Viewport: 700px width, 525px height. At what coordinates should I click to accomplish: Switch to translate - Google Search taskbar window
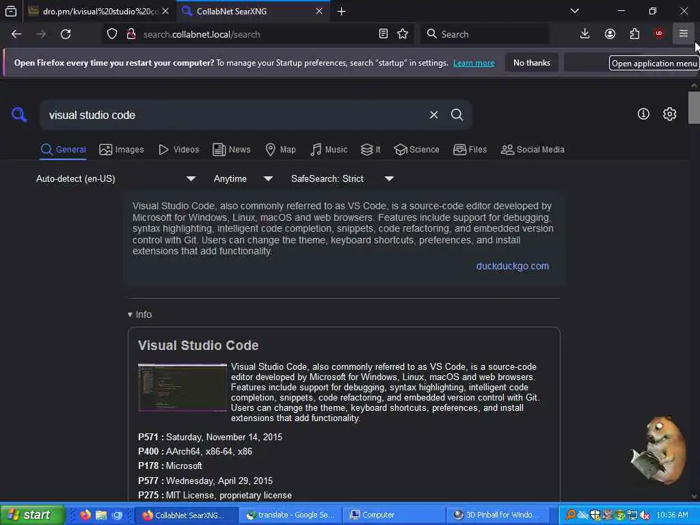(290, 515)
